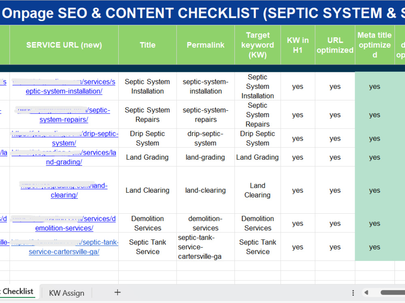405x303 pixels.
Task: Select KW in H1 'yes' for Land Clearing
Action: [298, 190]
